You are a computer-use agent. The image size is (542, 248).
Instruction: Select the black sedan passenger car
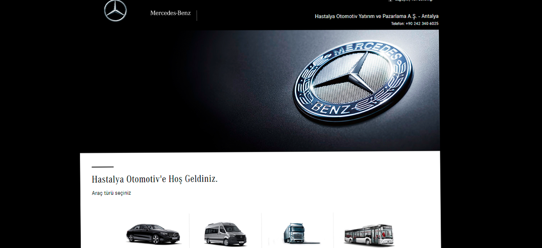coord(154,234)
